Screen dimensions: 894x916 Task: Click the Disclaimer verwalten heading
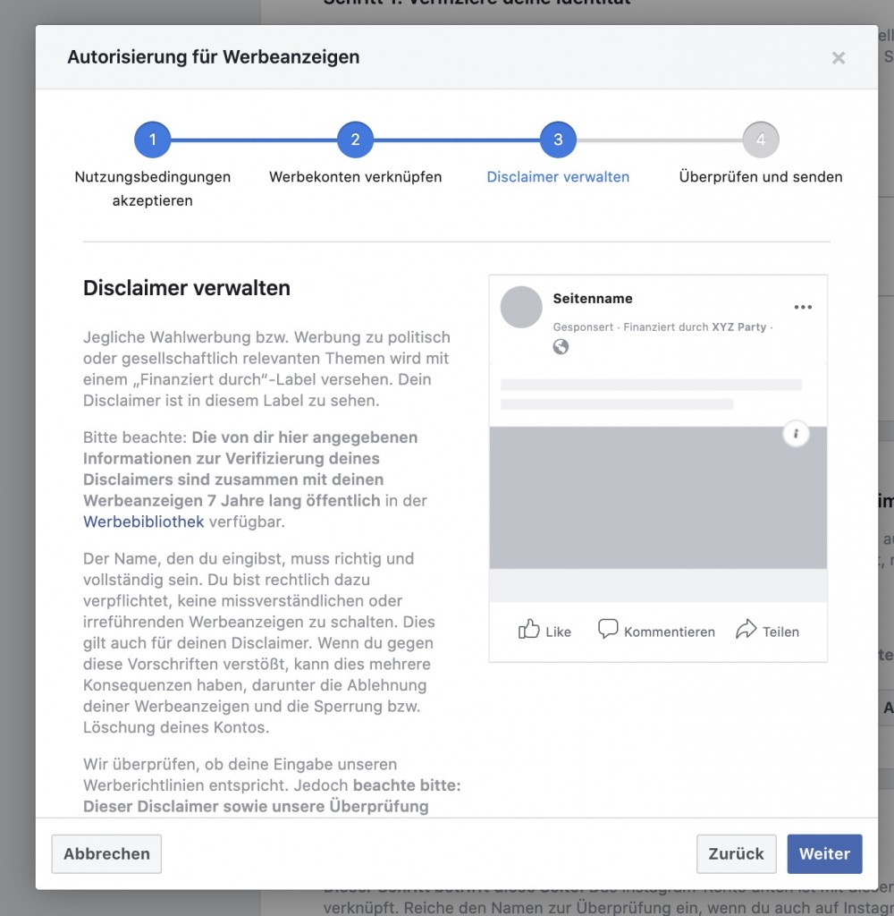tap(186, 287)
